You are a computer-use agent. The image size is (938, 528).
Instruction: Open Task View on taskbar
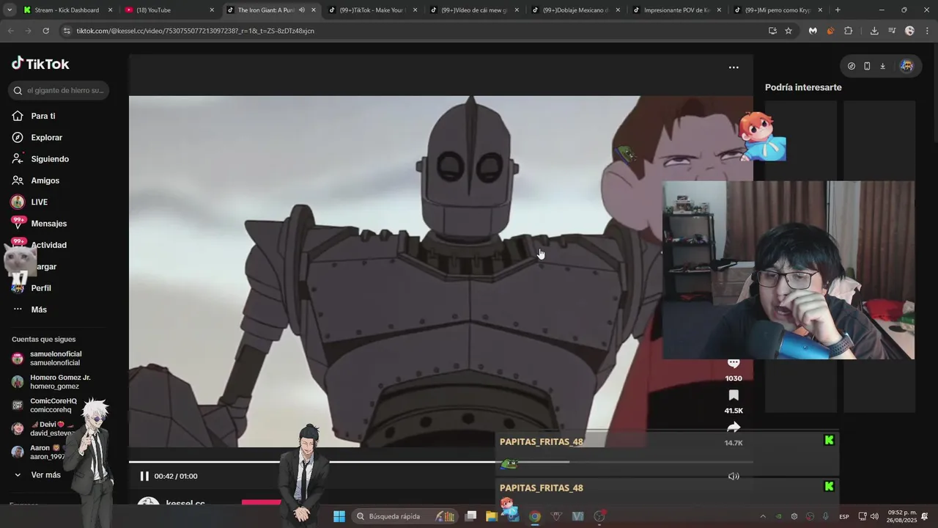471,516
